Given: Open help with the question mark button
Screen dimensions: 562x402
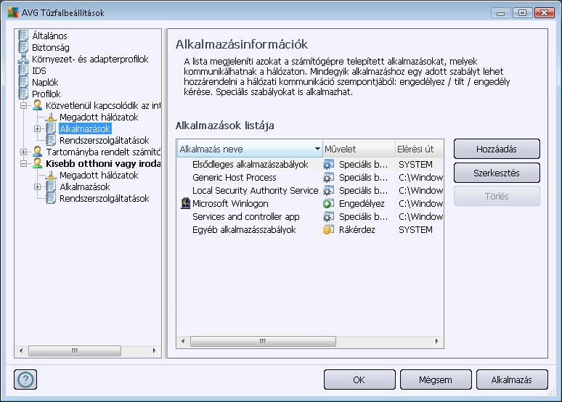Looking at the screenshot, I should coord(25,380).
